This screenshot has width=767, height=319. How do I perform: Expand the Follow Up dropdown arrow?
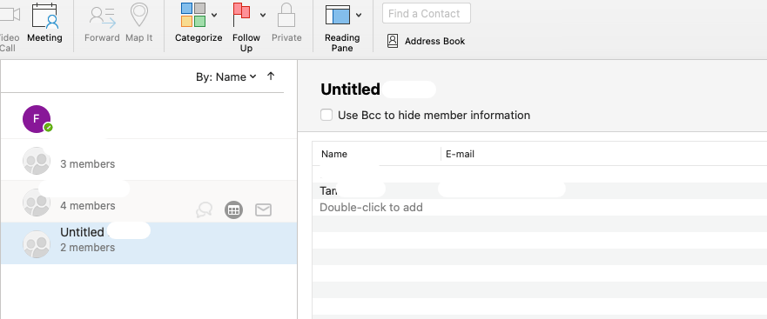pyautogui.click(x=263, y=15)
